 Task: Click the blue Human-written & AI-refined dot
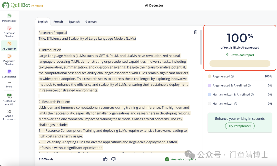[210, 94]
